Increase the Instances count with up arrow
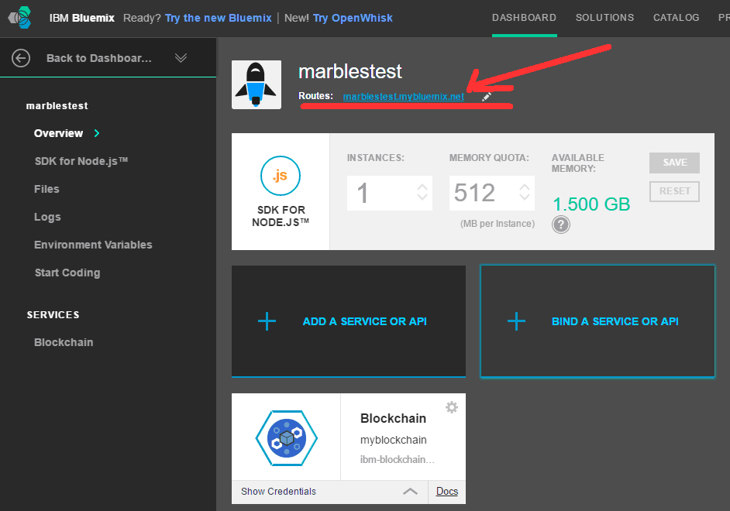This screenshot has height=511, width=730. point(422,187)
